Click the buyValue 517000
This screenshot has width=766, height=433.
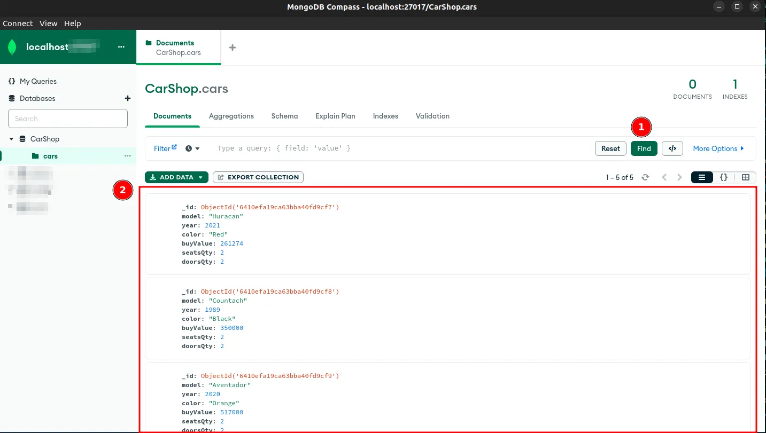pyautogui.click(x=231, y=412)
